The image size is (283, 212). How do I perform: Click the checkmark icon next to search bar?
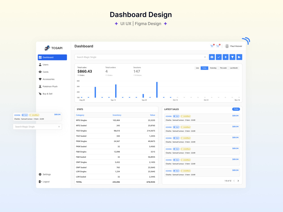click(x=219, y=57)
